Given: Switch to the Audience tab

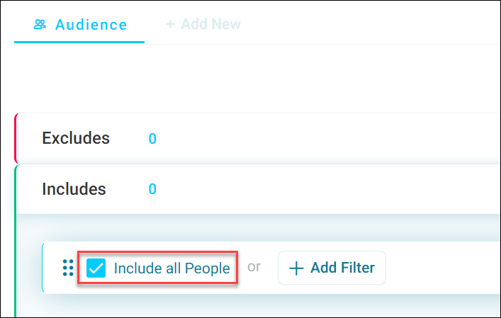Looking at the screenshot, I should pyautogui.click(x=79, y=25).
